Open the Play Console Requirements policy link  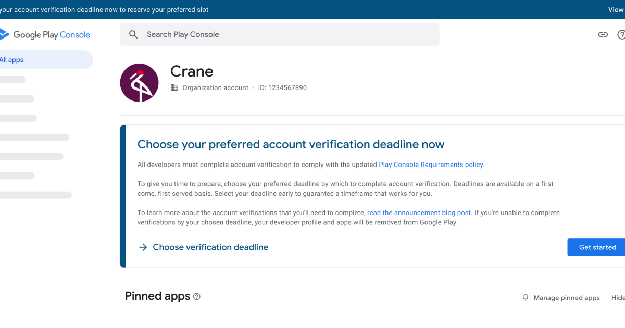[431, 164]
